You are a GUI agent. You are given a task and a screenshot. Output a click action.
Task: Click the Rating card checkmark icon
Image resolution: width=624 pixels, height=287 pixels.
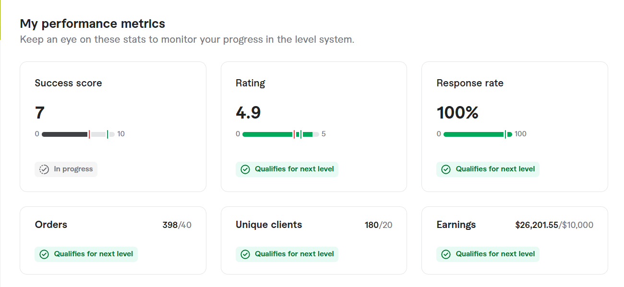pos(245,169)
